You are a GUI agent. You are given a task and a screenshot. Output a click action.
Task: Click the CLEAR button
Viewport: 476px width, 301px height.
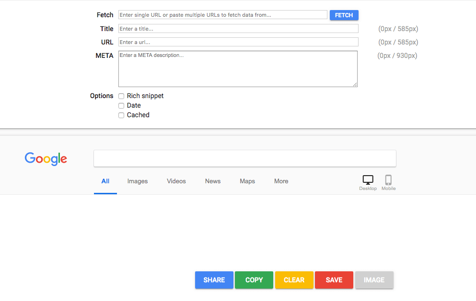pyautogui.click(x=294, y=280)
